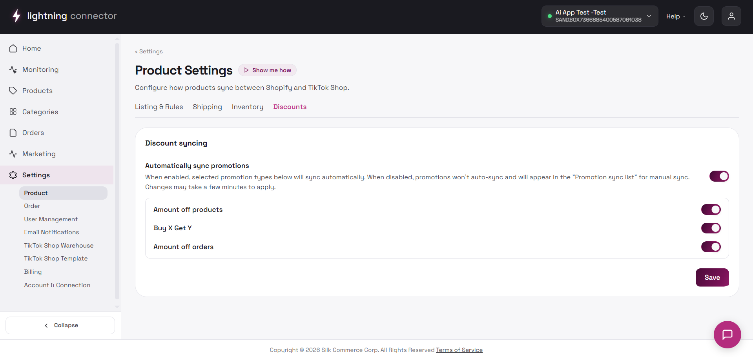Click the Monitoring pulse icon
The width and height of the screenshot is (753, 357).
pyautogui.click(x=13, y=69)
